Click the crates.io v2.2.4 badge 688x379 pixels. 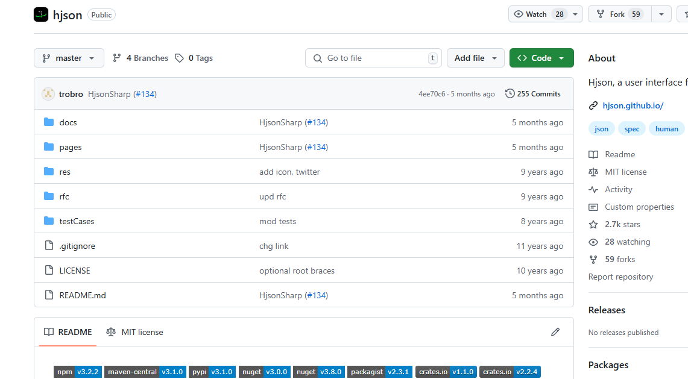[x=510, y=372]
